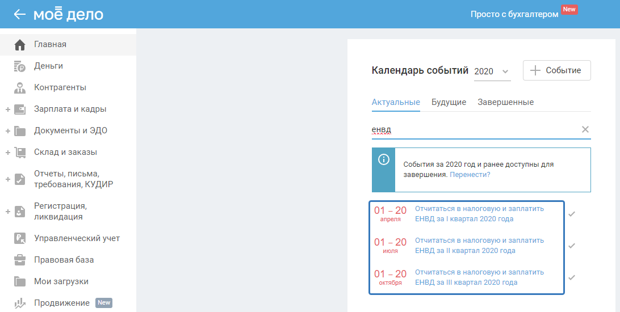The image size is (620, 312).
Task: Click the 01–20 июля date
Action: tap(390, 245)
